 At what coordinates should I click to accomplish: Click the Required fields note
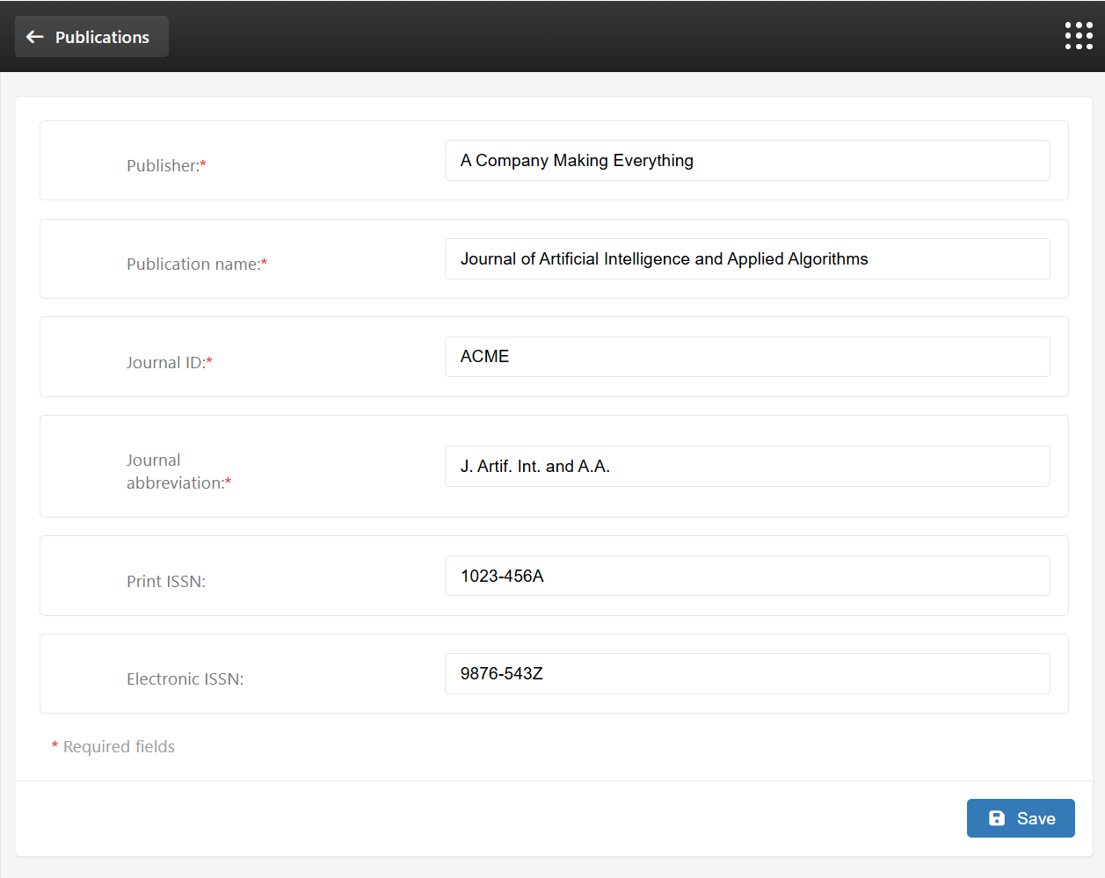click(x=113, y=746)
